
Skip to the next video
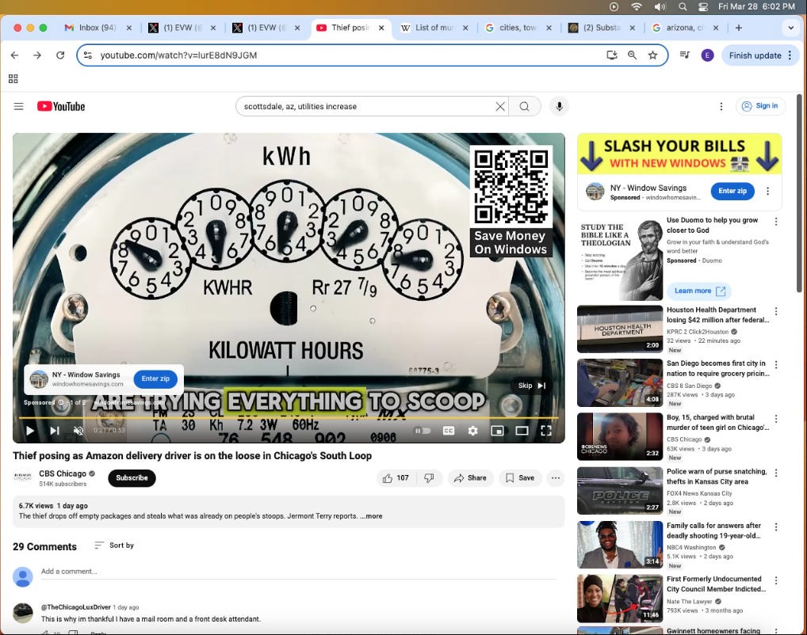tap(55, 431)
